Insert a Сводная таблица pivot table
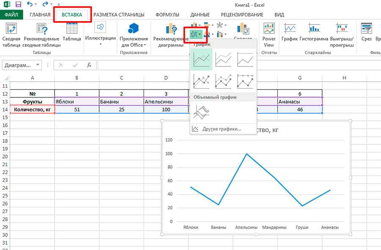The image size is (381, 250). [11, 35]
